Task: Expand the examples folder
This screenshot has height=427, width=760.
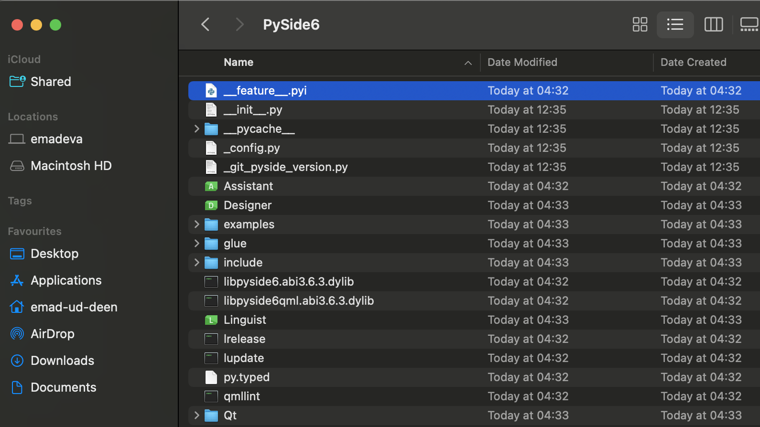Action: [196, 224]
